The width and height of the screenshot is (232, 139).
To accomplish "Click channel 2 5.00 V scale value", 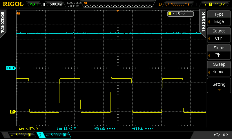I will click(x=56, y=135).
